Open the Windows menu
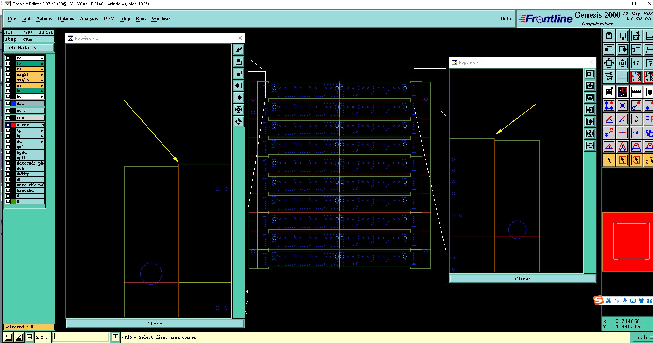Viewport: 653px width, 343px height. pos(161,18)
